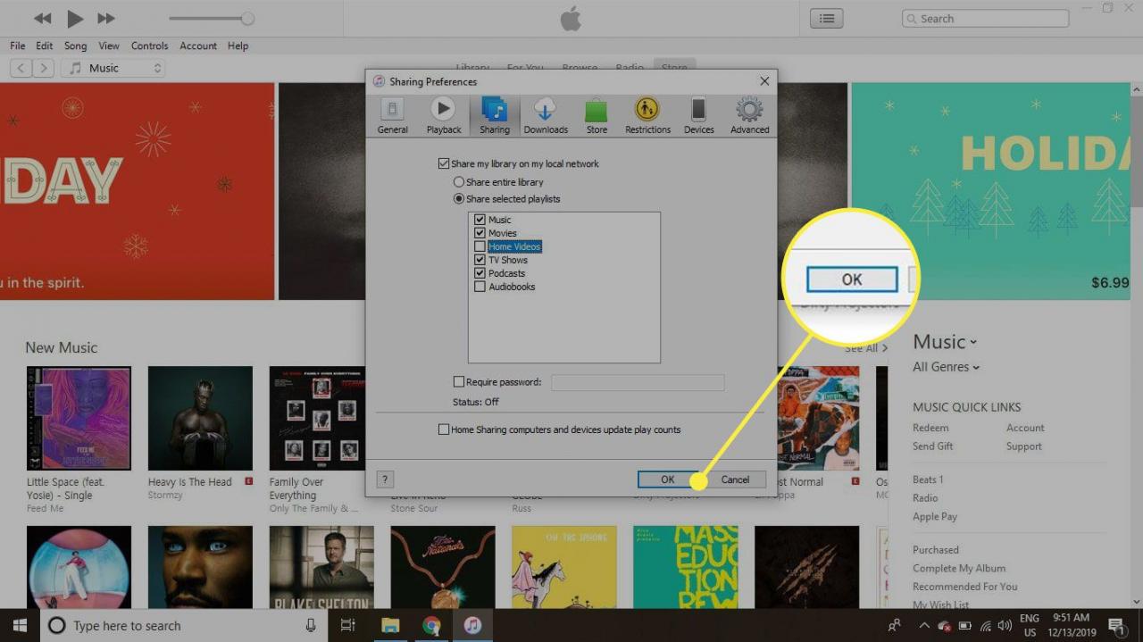
Task: Open the Edit menu
Action: point(45,46)
